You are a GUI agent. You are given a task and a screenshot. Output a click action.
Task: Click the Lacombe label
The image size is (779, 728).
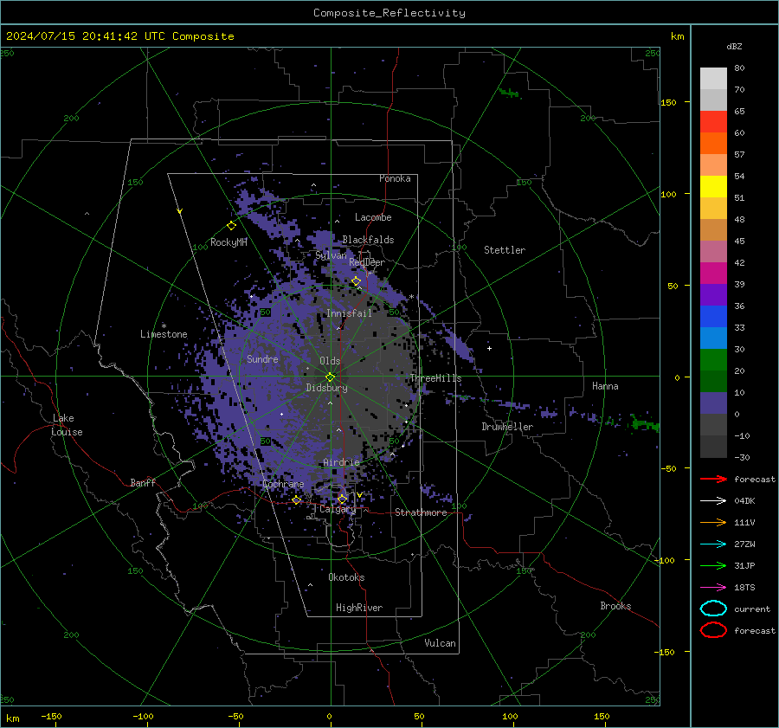(373, 217)
